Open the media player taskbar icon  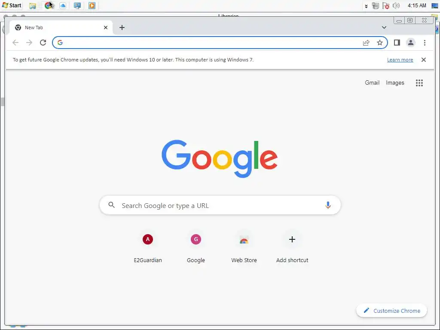pos(92,6)
